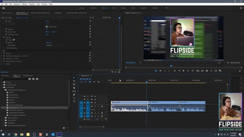
Task: Play the sequence in Program monitor
Action: coord(184,71)
